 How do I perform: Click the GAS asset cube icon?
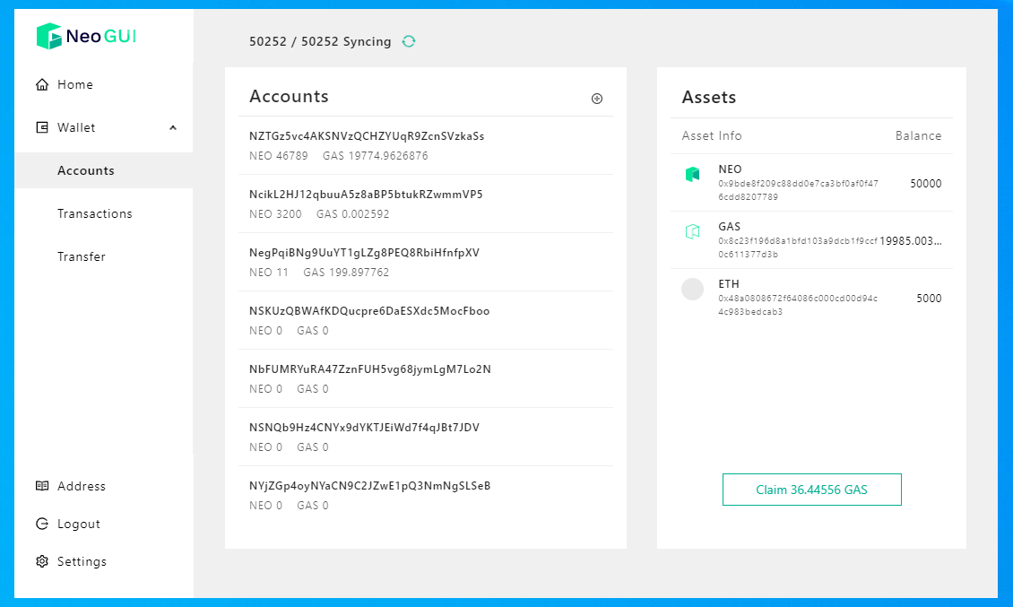692,232
